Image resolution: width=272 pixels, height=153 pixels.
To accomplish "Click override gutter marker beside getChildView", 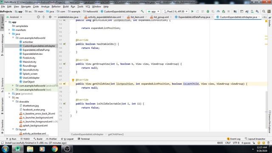I will point(65,84).
